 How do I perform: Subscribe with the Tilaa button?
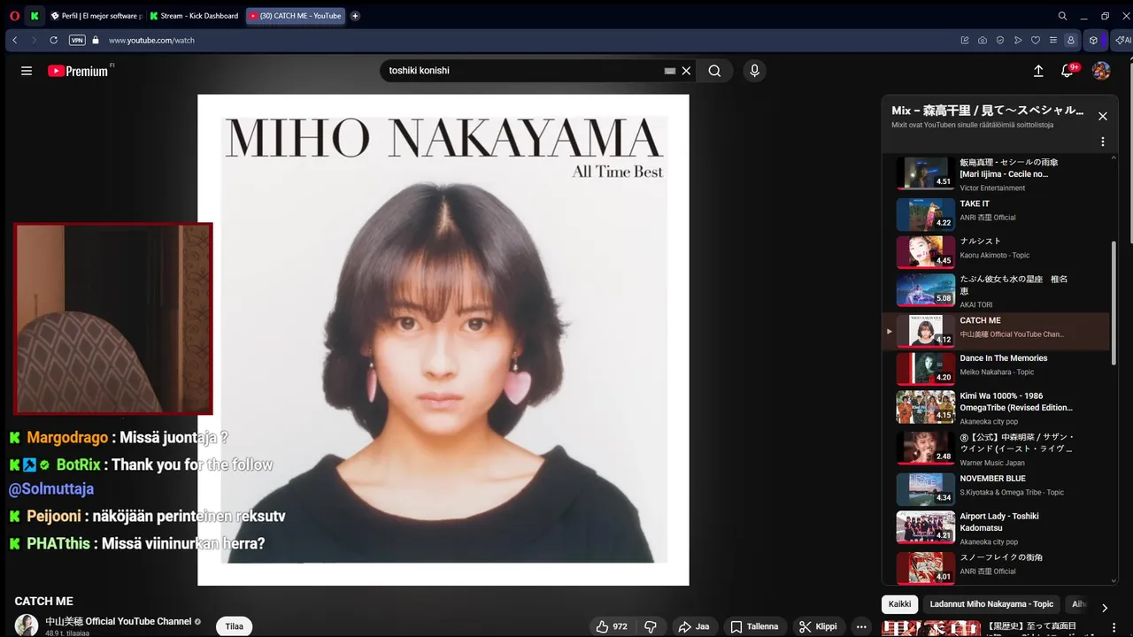pos(234,626)
